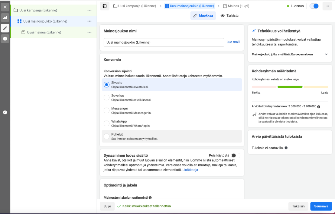Open Mainos (1 kpl) in the breadcrumb
The width and height of the screenshot is (335, 214).
(236, 6)
